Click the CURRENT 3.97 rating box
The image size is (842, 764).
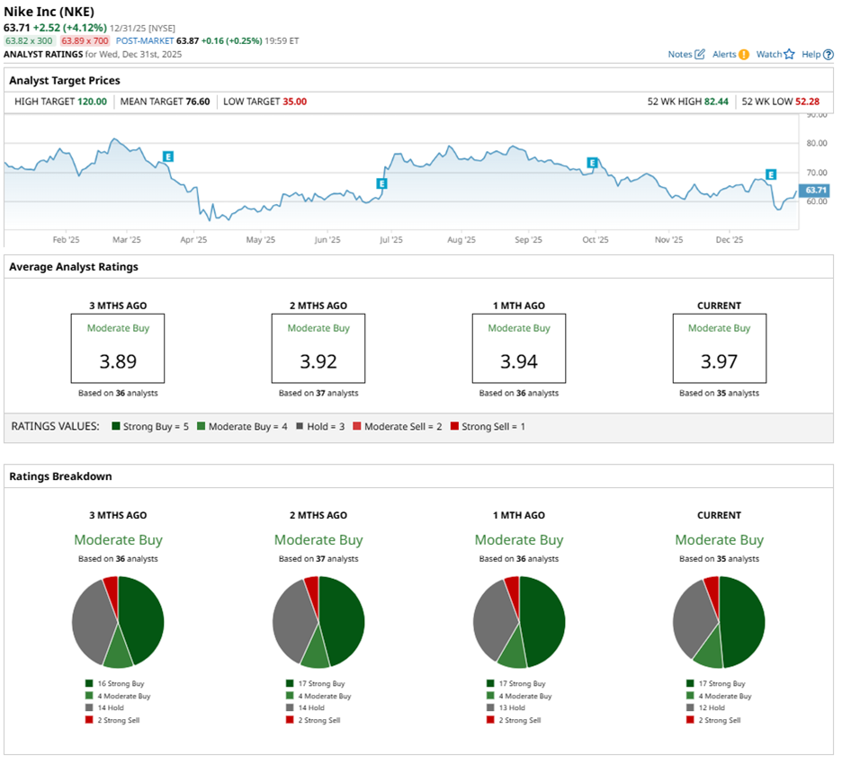click(719, 348)
